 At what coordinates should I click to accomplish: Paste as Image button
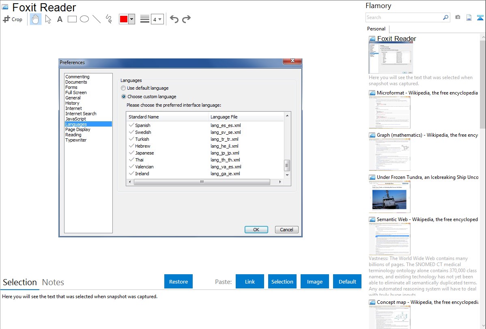(x=314, y=282)
